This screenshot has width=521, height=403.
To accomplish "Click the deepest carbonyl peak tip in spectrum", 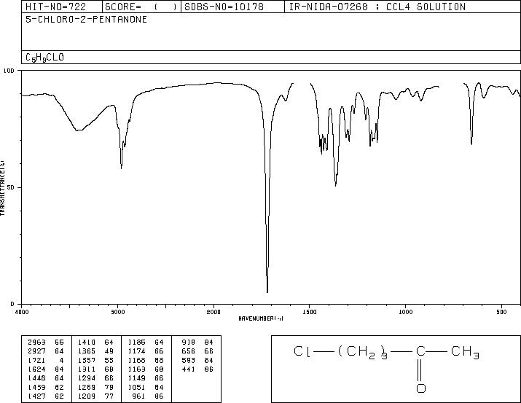I will [267, 292].
